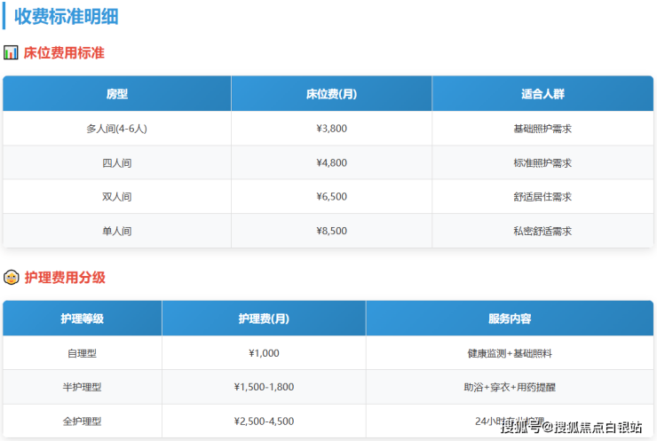Image resolution: width=657 pixels, height=441 pixels.
Task: Click the 多人间(4-6人) room type cell
Action: click(117, 129)
